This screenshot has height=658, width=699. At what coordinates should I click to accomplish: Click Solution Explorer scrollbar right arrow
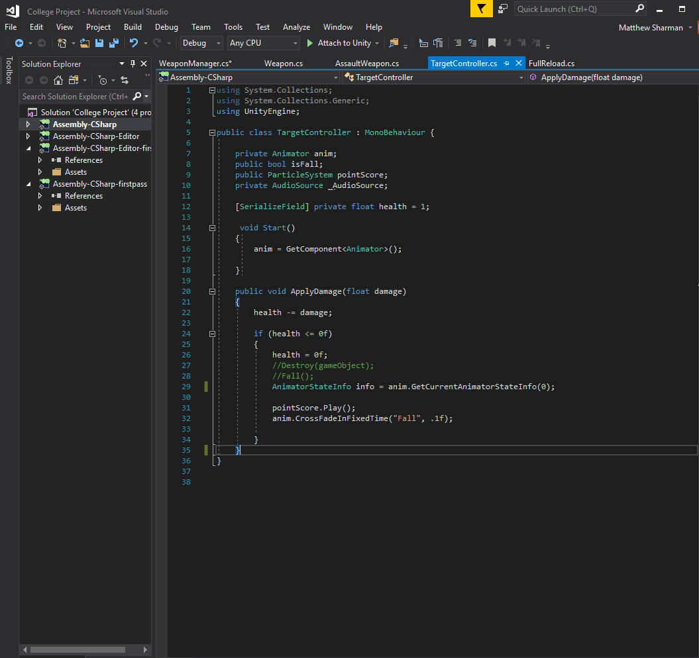tap(145, 649)
